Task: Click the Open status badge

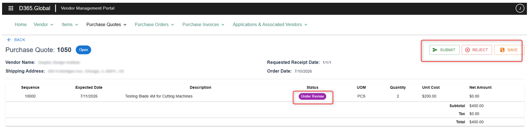Action: (83, 50)
